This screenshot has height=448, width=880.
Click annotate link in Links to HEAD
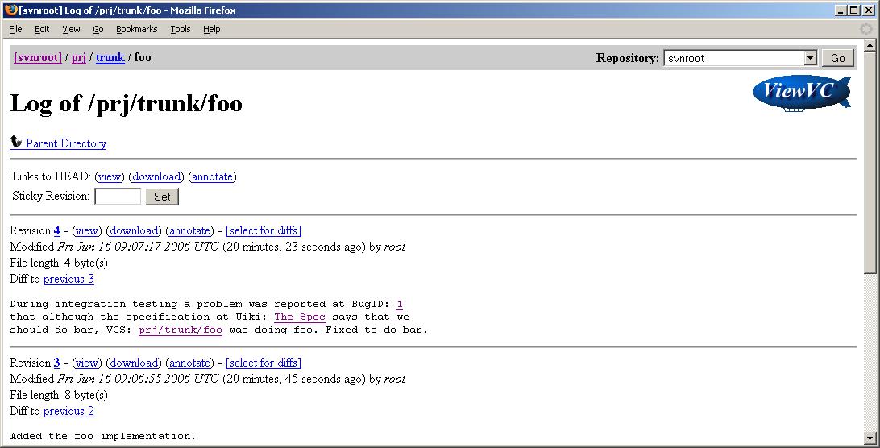tap(213, 176)
